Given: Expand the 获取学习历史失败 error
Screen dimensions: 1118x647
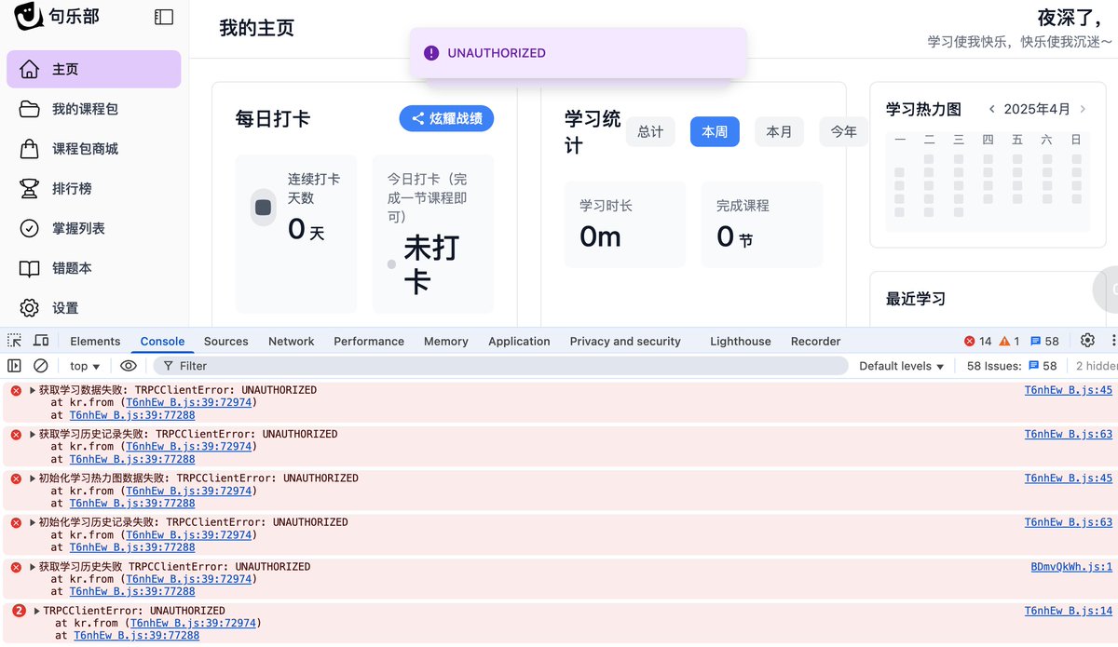Looking at the screenshot, I should 33,566.
